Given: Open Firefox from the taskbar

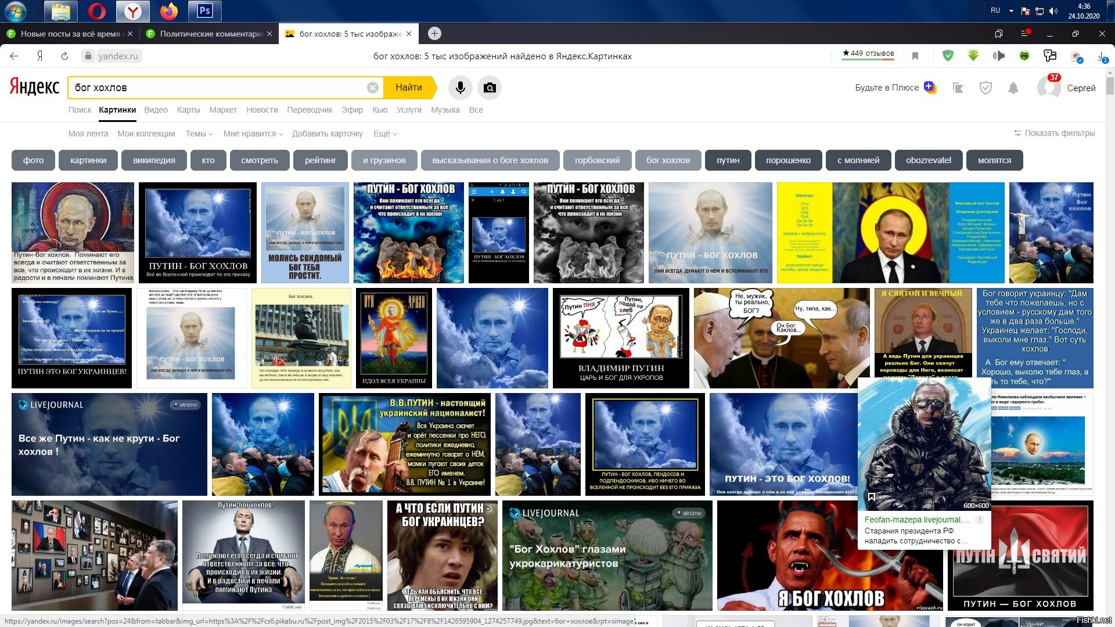Looking at the screenshot, I should (169, 11).
